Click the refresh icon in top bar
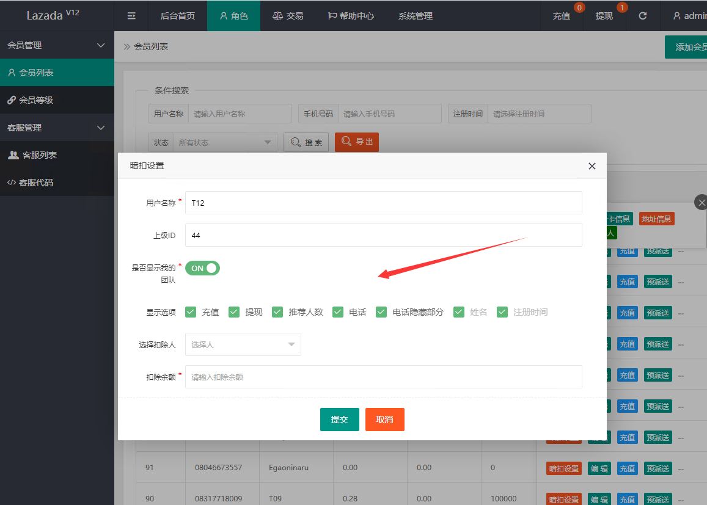Image resolution: width=707 pixels, height=505 pixels. pos(642,16)
